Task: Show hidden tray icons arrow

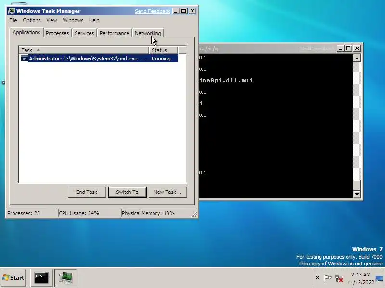Action: pyautogui.click(x=317, y=278)
